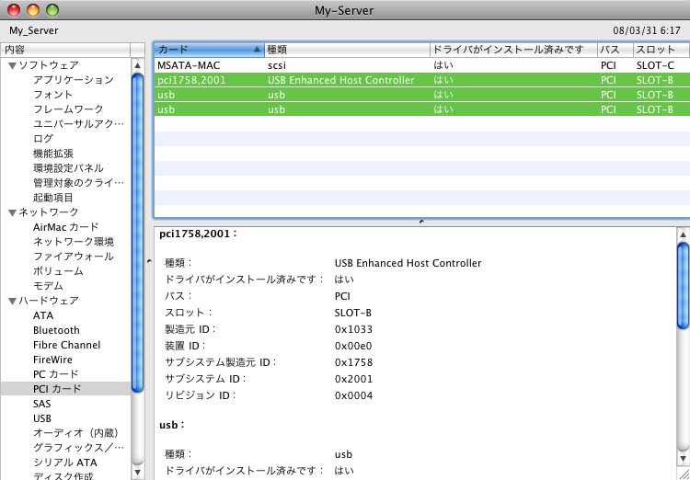Select FireWire in the hardware list
Image resolution: width=690 pixels, height=480 pixels.
click(x=52, y=360)
